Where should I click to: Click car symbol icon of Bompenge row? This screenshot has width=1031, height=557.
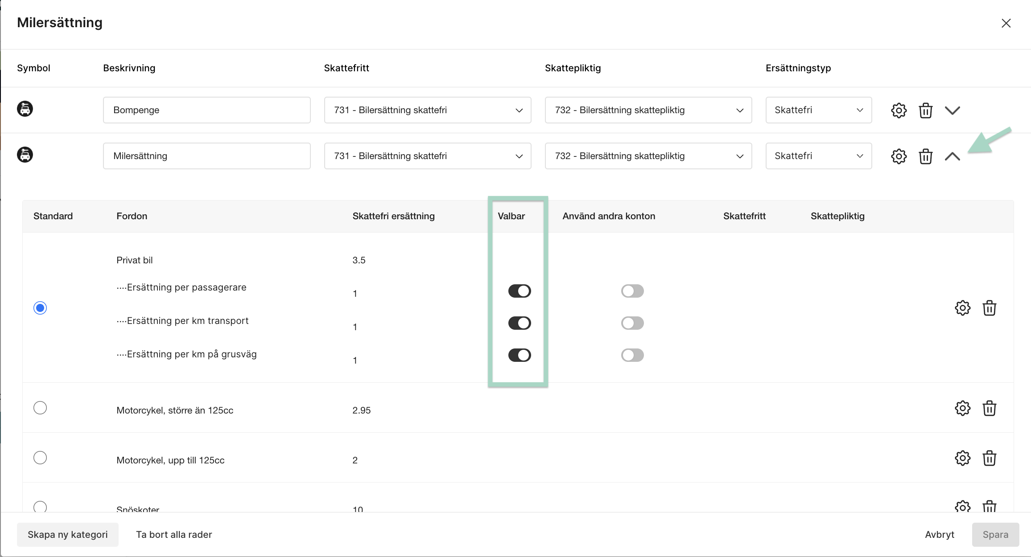coord(25,109)
